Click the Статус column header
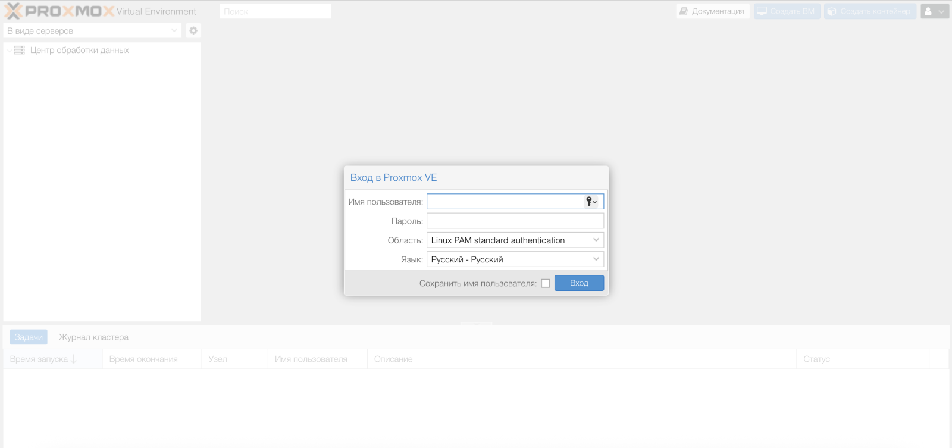The height and width of the screenshot is (448, 952). [x=863, y=359]
